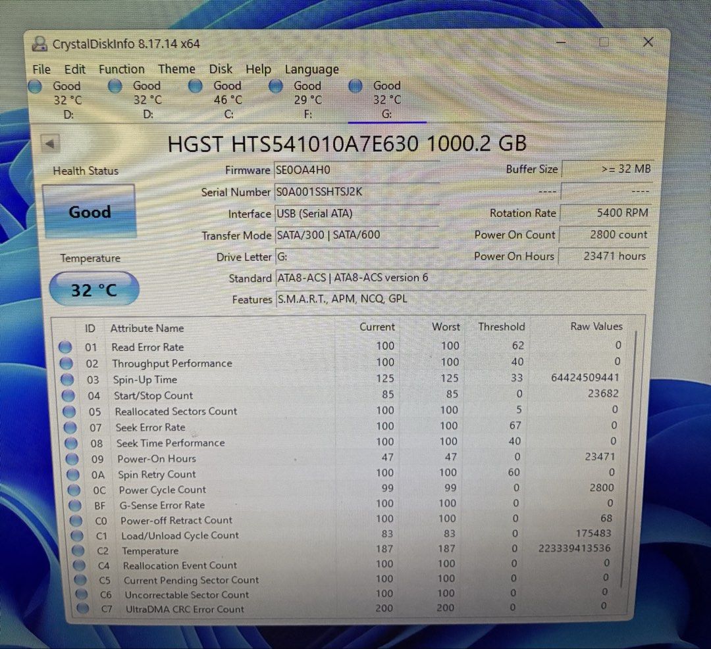Click raw value 175483
This screenshot has height=649, width=711.
(x=594, y=533)
